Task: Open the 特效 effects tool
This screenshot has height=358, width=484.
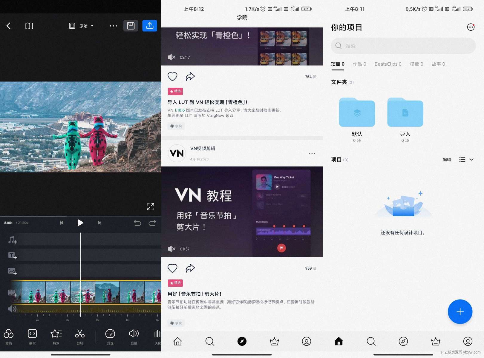Action: coord(56,337)
